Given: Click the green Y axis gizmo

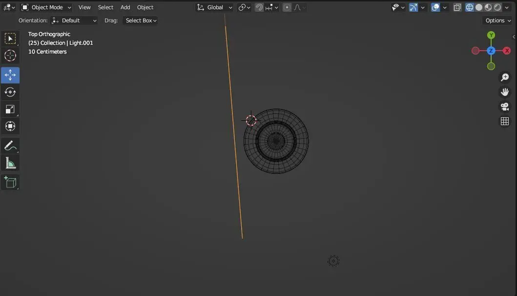Looking at the screenshot, I should click(491, 35).
